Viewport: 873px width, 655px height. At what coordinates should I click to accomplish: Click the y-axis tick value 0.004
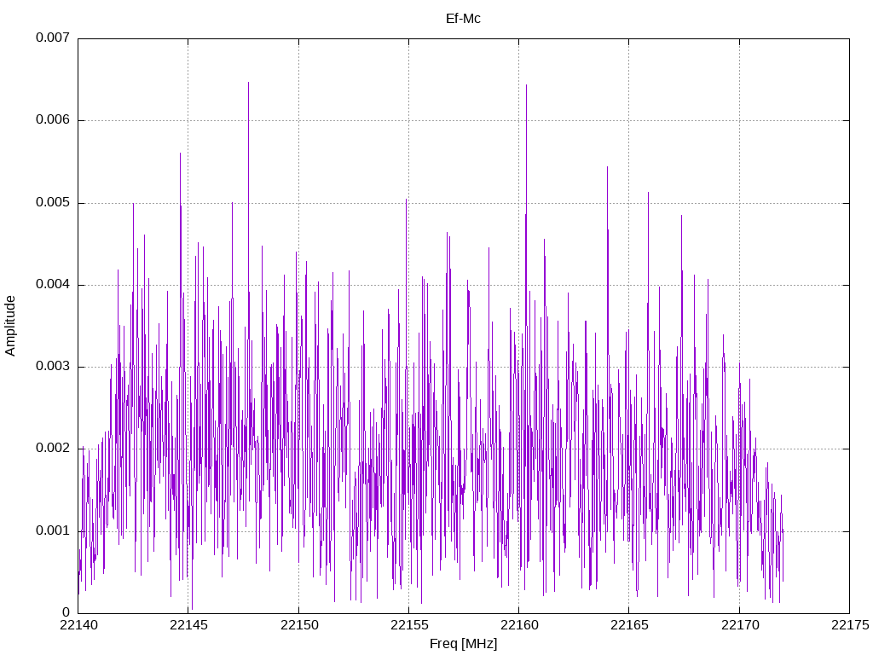pyautogui.click(x=53, y=284)
